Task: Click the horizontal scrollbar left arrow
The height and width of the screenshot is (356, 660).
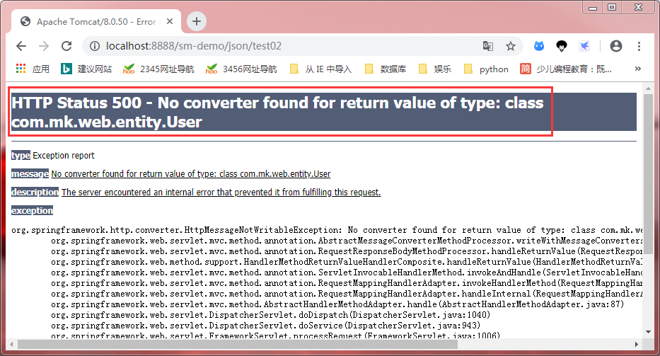Action: 11,344
